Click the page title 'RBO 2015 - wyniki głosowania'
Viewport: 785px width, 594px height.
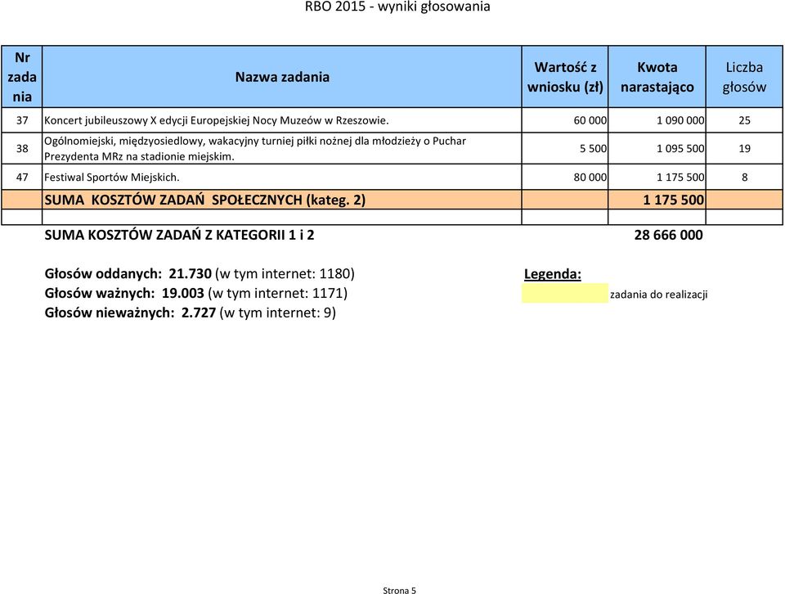click(x=397, y=7)
